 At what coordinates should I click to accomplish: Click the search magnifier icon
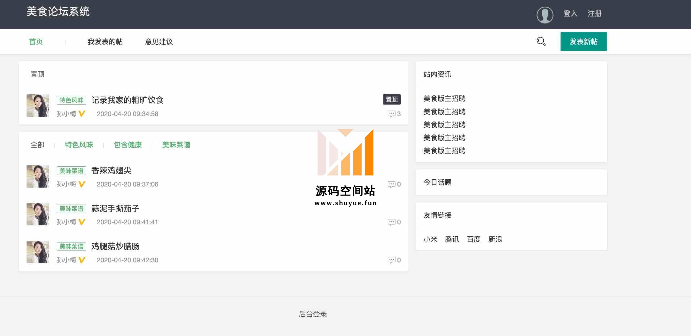coord(541,41)
